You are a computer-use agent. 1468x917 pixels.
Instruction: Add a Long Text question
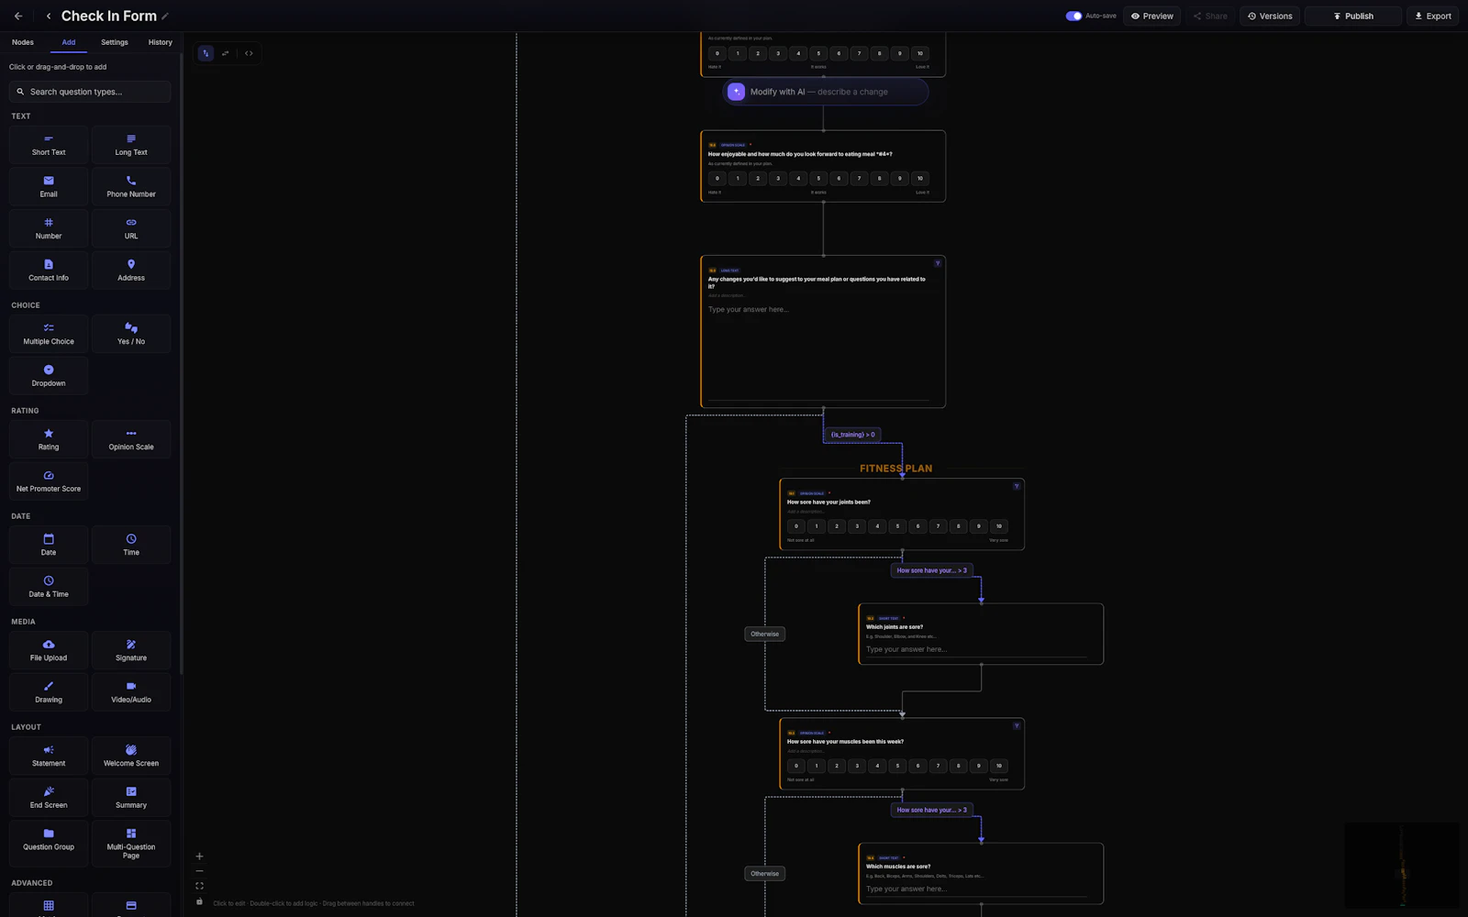tap(131, 144)
